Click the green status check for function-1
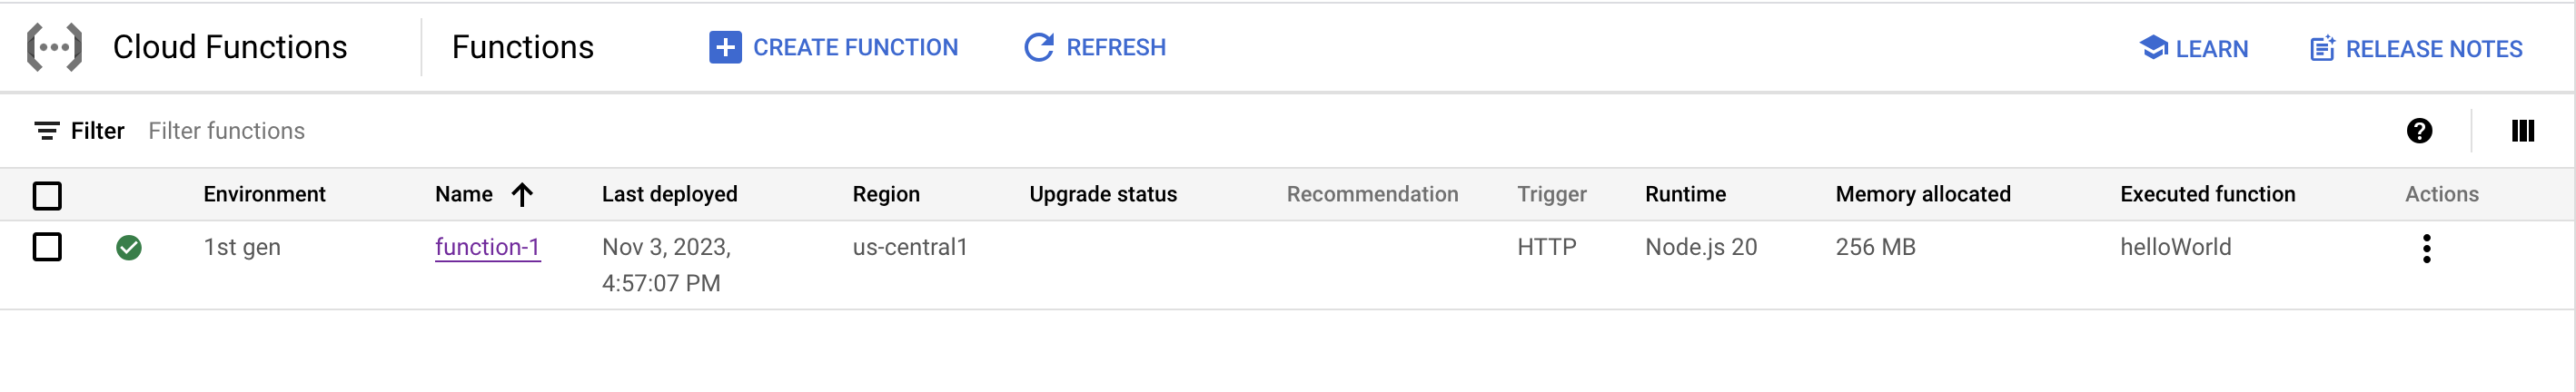The width and height of the screenshot is (2576, 392). (x=129, y=247)
